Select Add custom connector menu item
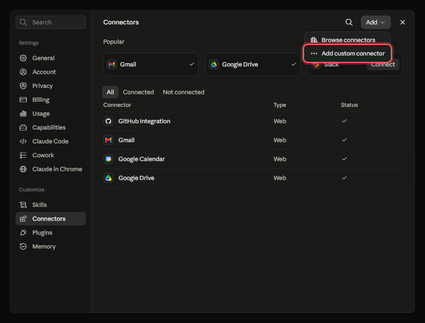 (347, 53)
